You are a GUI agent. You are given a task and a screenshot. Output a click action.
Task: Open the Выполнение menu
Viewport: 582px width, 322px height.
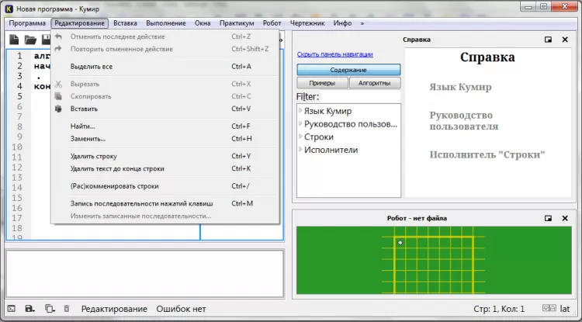(x=166, y=23)
